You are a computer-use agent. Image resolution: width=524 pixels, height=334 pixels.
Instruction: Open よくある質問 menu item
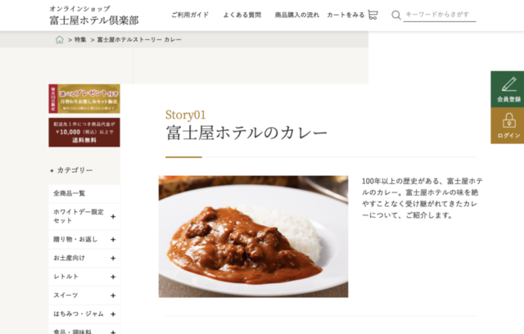coord(242,15)
